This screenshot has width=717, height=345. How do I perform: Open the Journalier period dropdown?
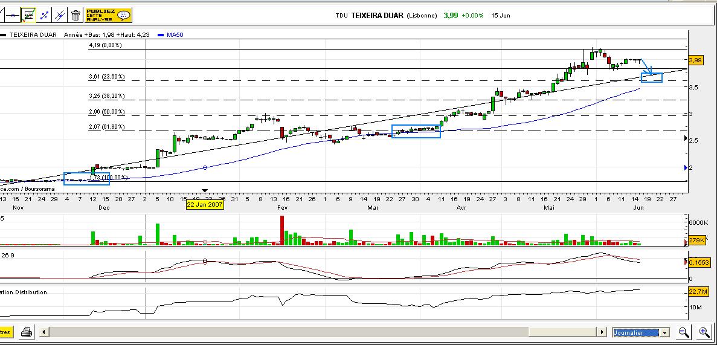click(641, 333)
